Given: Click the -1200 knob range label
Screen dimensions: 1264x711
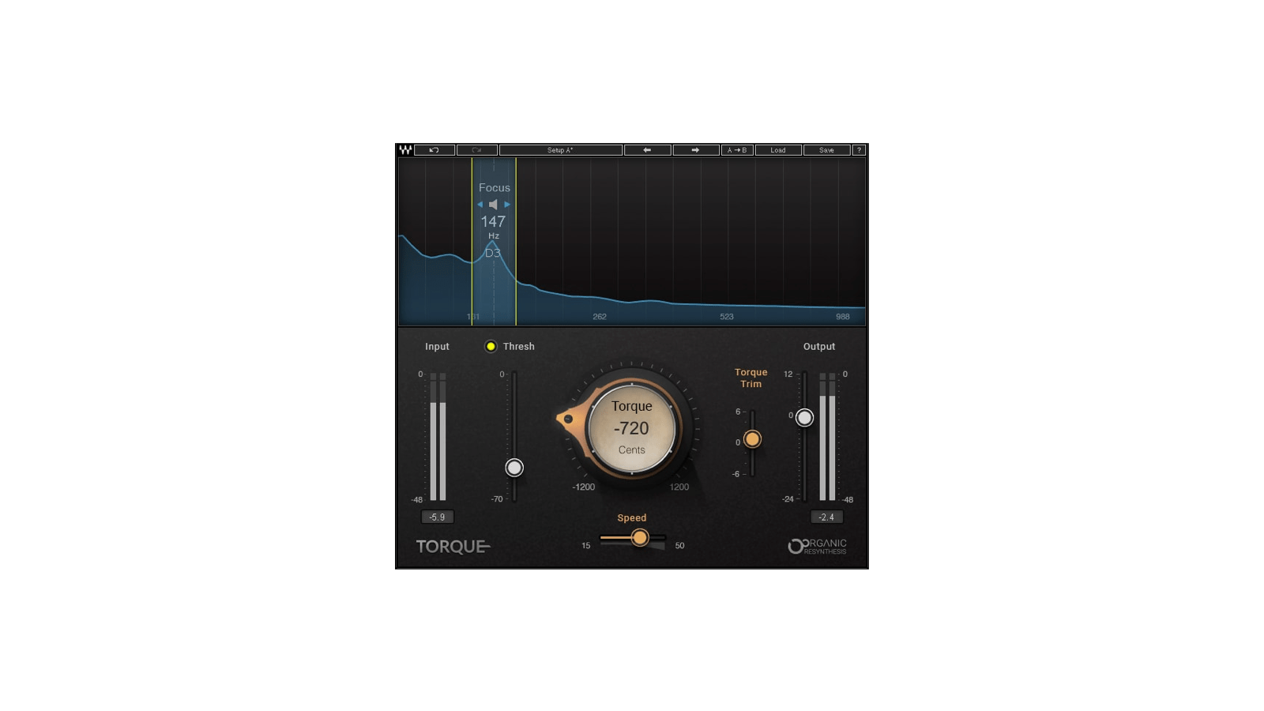Looking at the screenshot, I should pyautogui.click(x=584, y=487).
